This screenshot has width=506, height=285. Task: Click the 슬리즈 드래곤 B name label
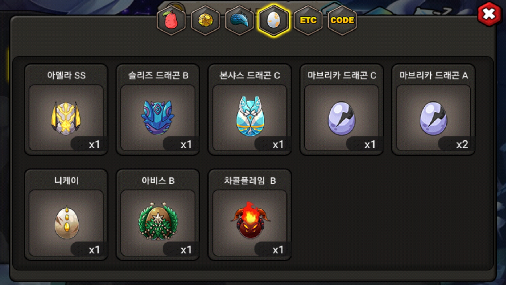158,75
